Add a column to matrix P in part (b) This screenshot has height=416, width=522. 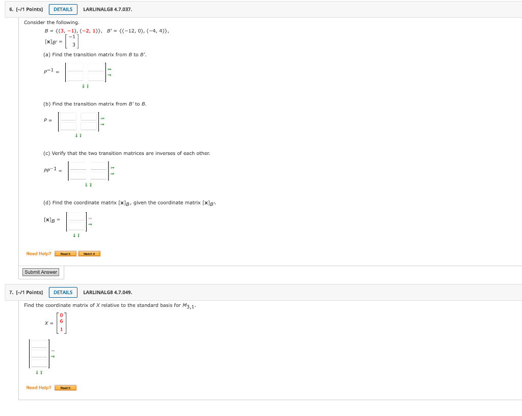click(102, 124)
